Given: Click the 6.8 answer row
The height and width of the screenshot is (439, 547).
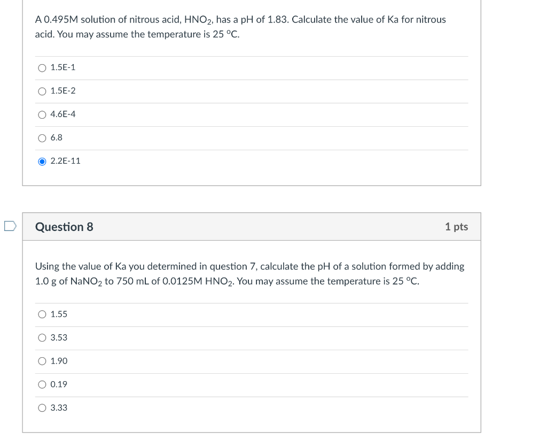Looking at the screenshot, I should point(214,137).
